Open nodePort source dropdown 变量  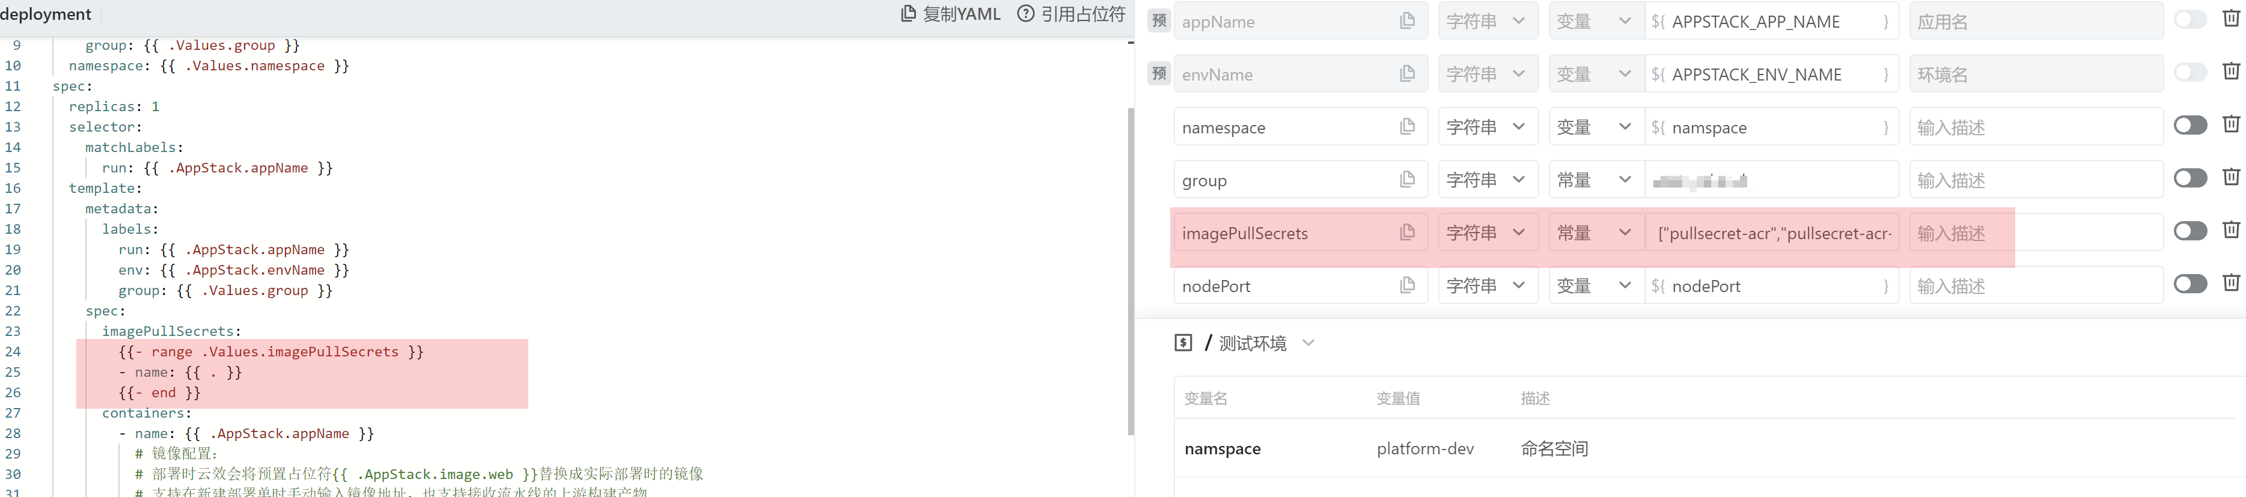point(1596,285)
